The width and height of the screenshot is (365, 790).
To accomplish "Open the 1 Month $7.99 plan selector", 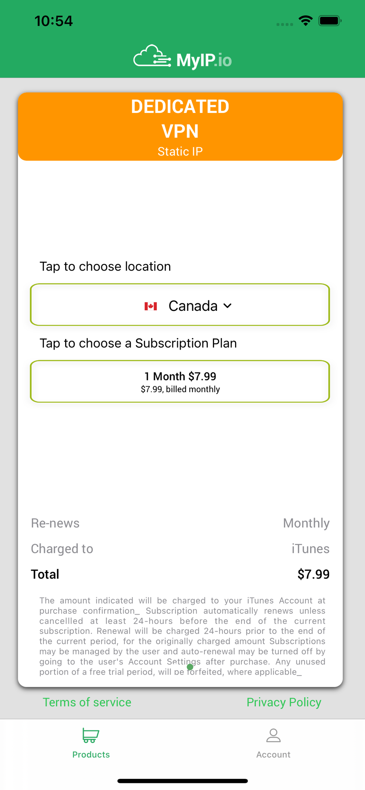I will point(180,382).
